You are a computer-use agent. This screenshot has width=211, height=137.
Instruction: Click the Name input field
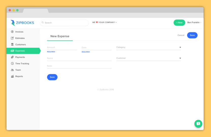[79, 58]
